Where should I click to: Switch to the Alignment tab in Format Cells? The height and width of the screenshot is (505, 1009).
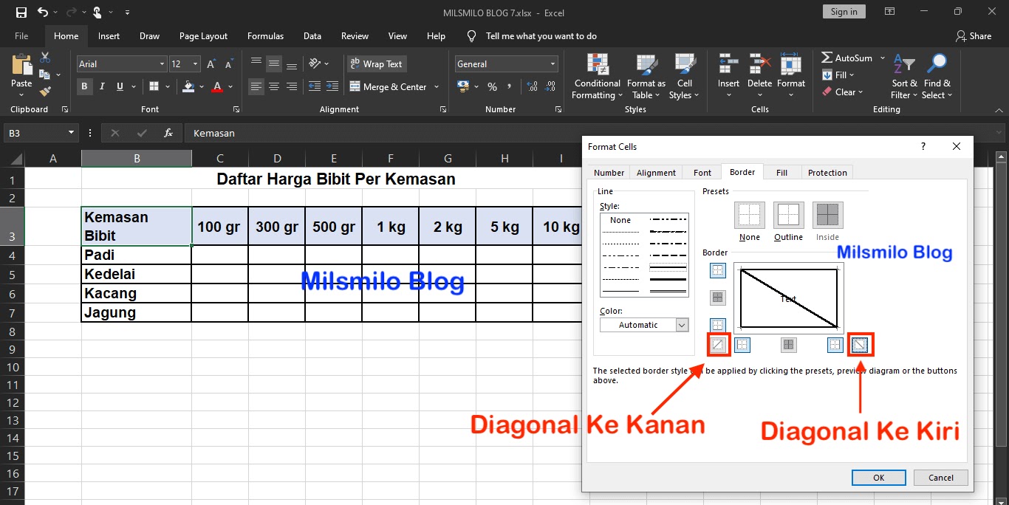(656, 173)
